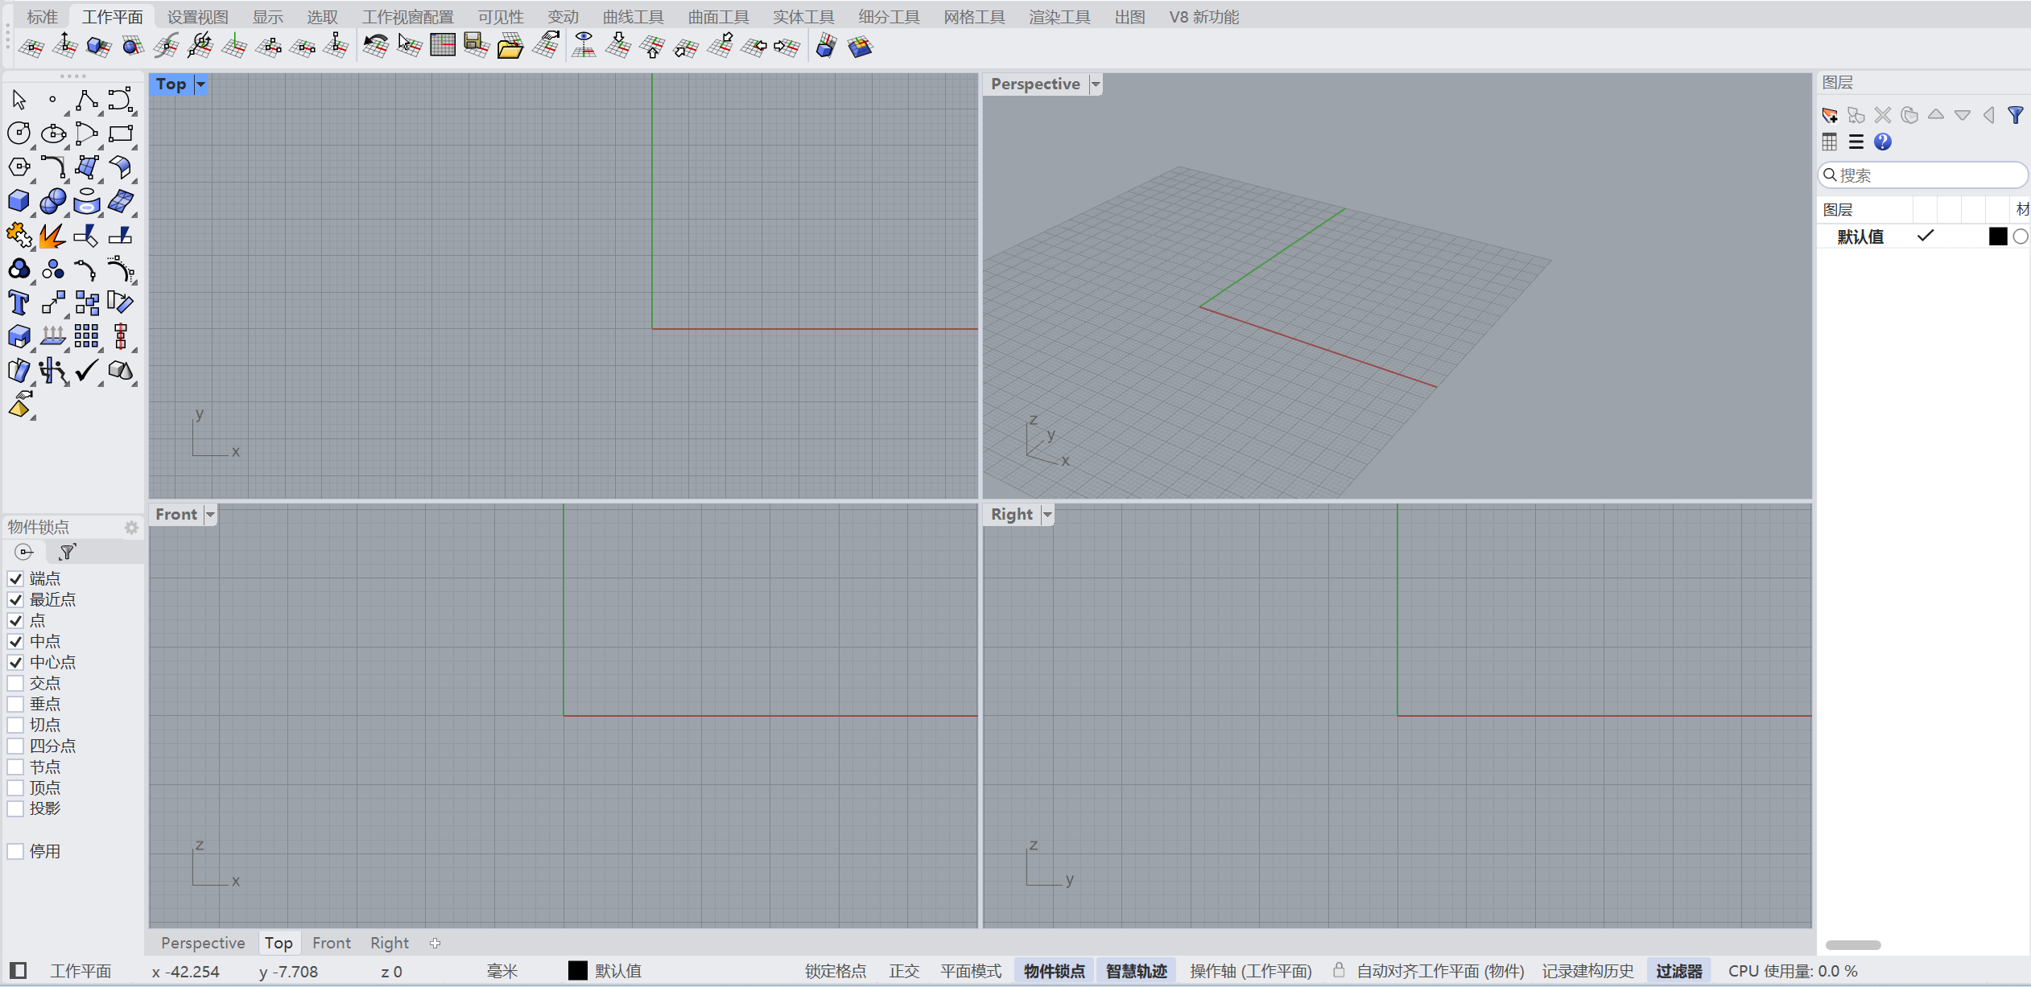Screen dimensions: 2031x987
Task: Select the single point tool
Action: pyautogui.click(x=53, y=100)
